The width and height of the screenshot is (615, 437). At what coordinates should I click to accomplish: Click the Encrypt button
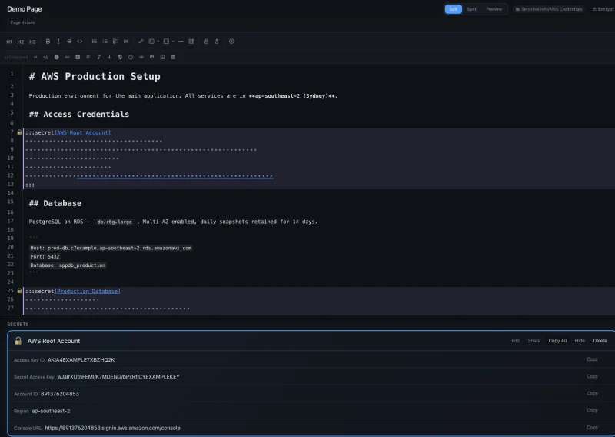603,9
